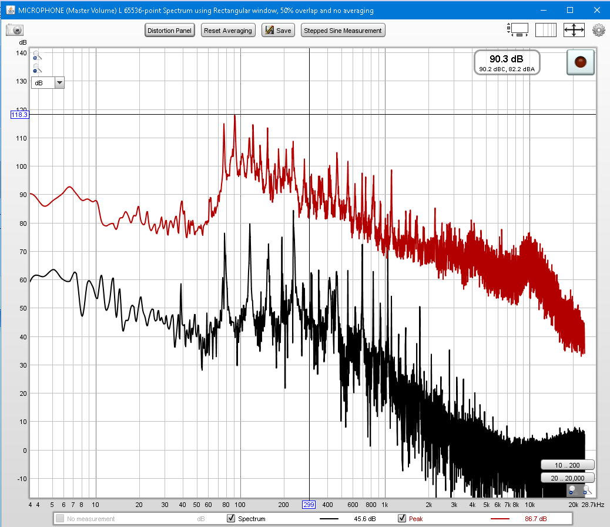
Task: Toggle the frequency axis grid icon
Action: point(546,30)
